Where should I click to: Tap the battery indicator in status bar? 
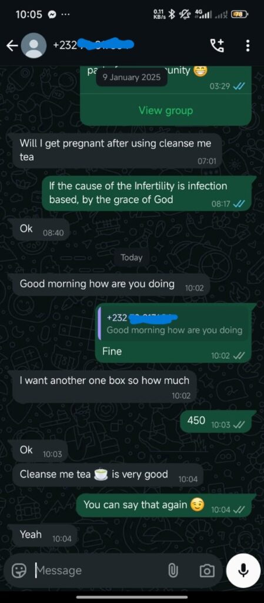pyautogui.click(x=240, y=15)
